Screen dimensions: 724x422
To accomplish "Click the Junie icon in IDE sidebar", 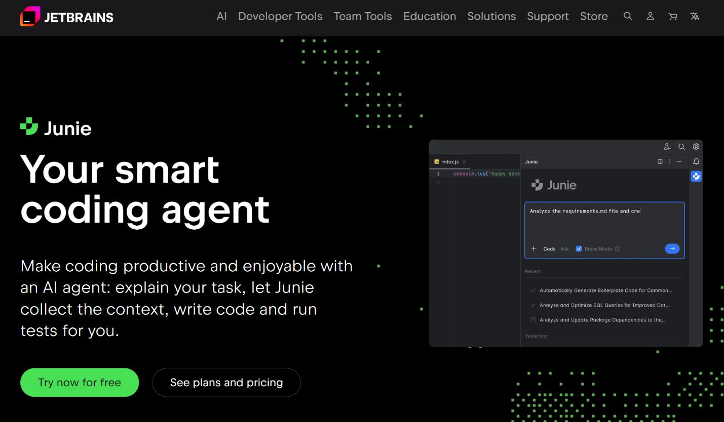I will pos(696,176).
